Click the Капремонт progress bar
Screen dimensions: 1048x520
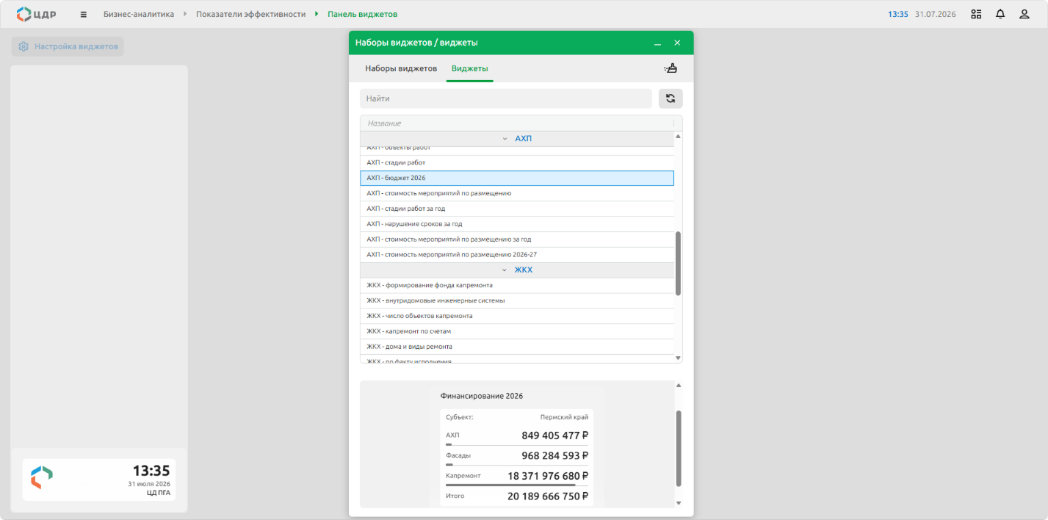517,485
